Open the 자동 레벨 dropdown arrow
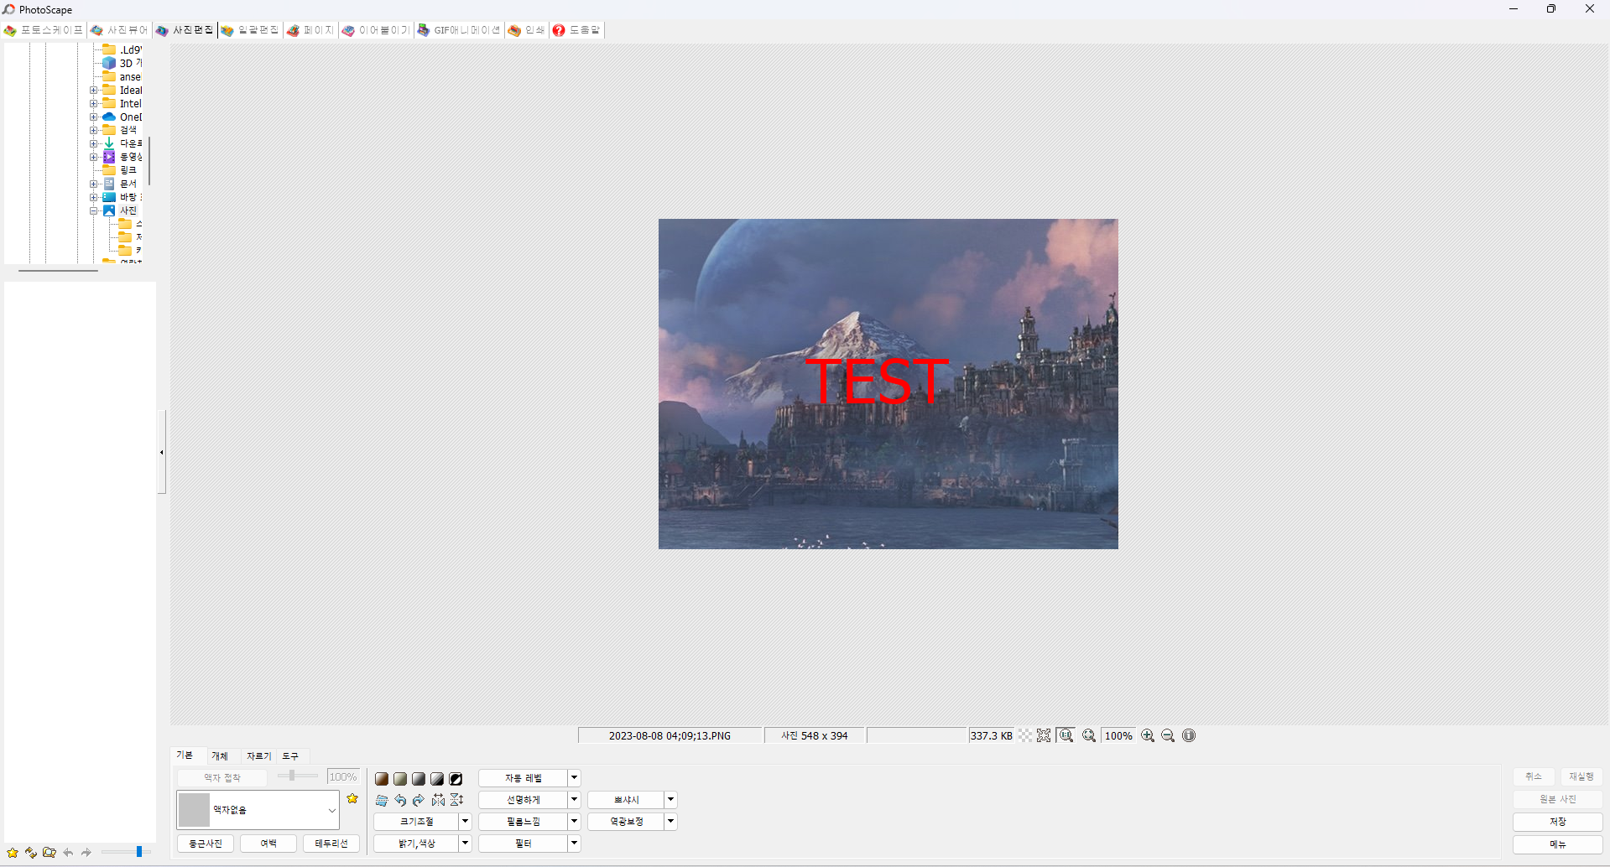The image size is (1610, 867). coord(575,778)
